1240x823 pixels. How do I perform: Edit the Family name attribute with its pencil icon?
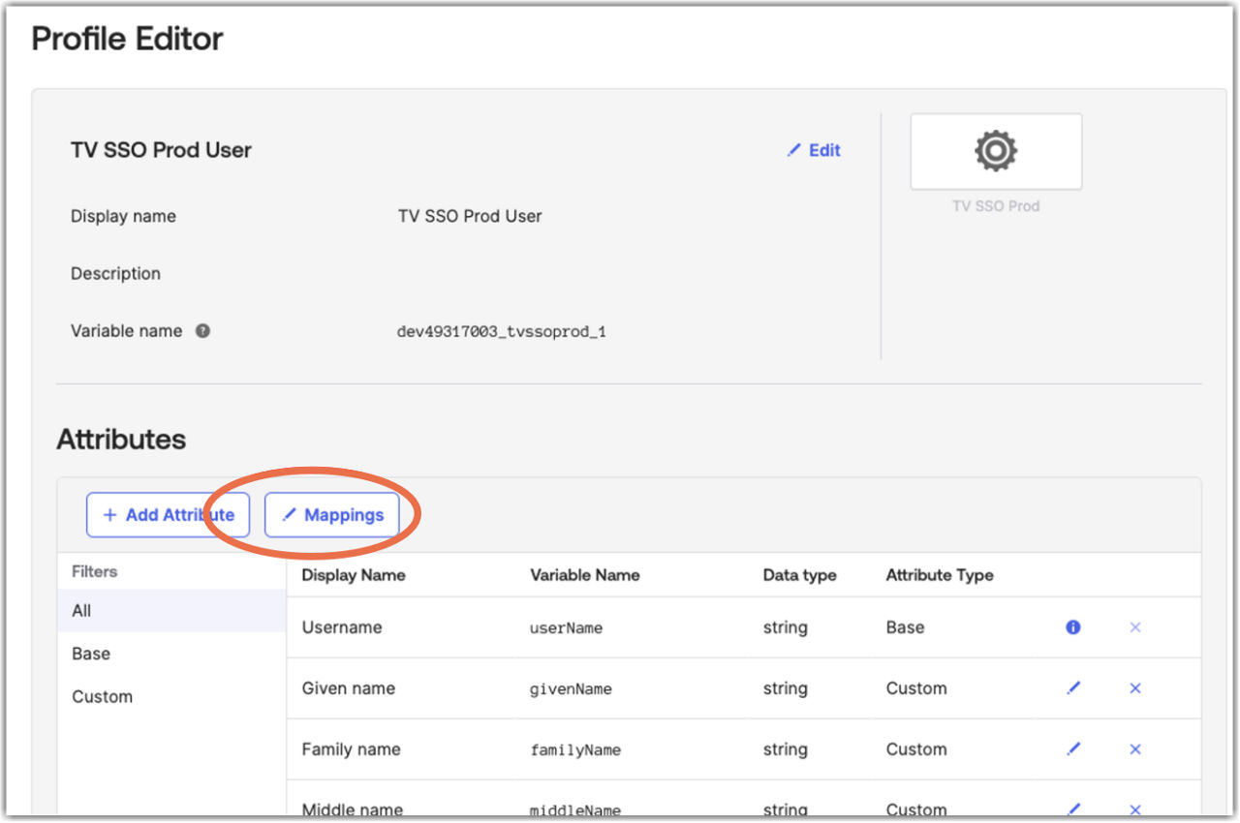point(1072,748)
